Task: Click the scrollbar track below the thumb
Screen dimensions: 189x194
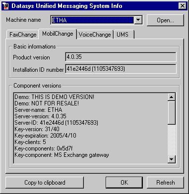Action: click(171, 140)
